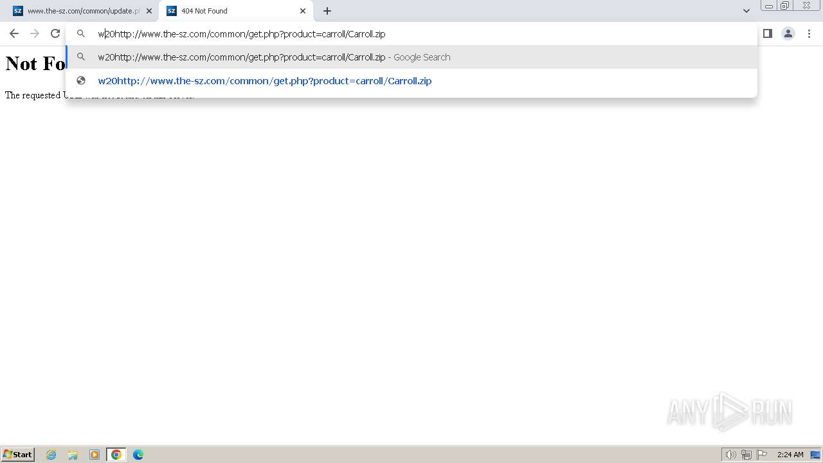823x463 pixels.
Task: Open the Action Center flag icon
Action: 762,455
